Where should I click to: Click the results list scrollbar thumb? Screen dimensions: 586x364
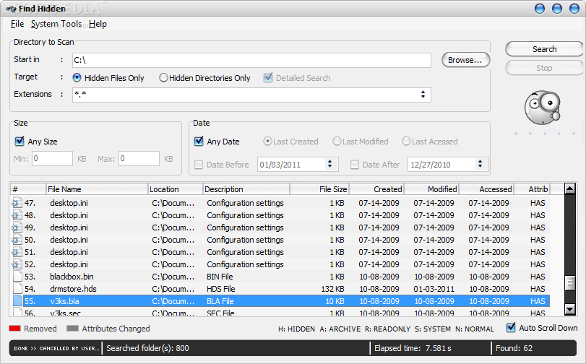tap(569, 283)
